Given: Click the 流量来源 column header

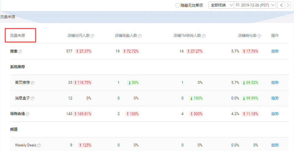Looking at the screenshot, I should coord(18,36).
